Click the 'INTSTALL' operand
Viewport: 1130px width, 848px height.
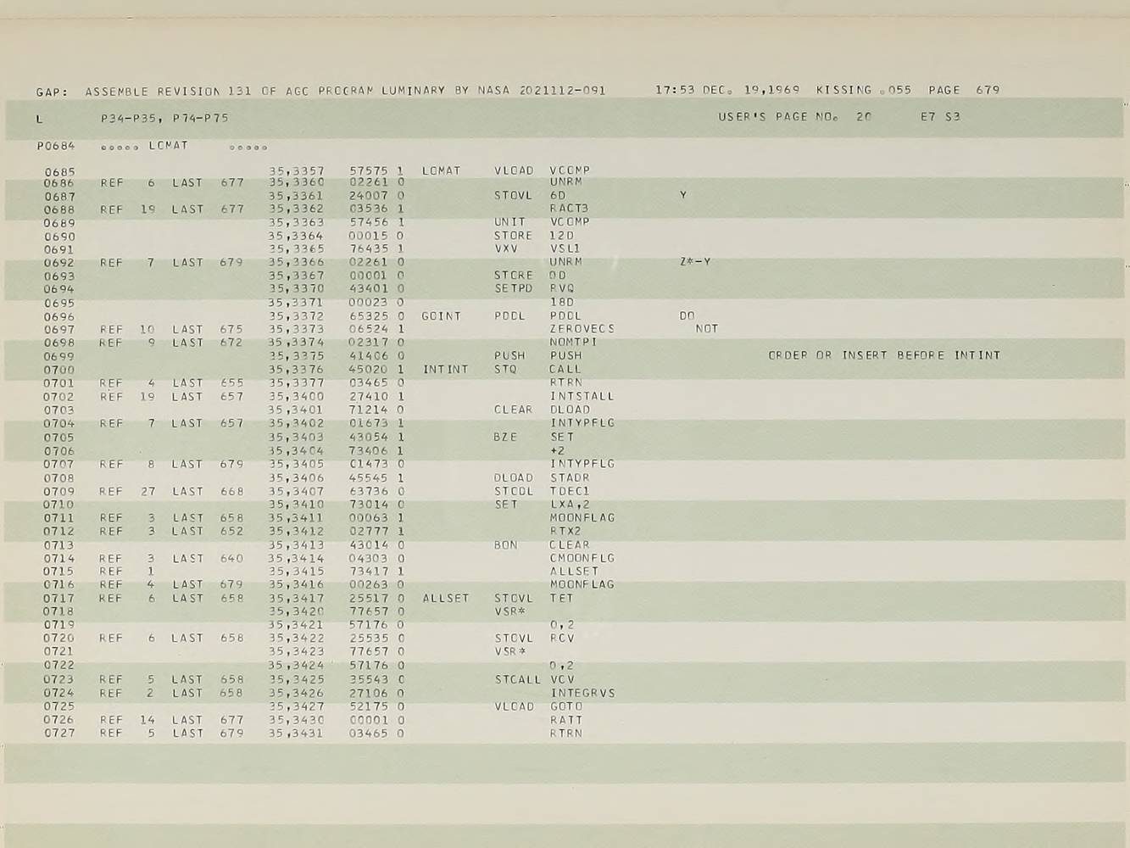tap(582, 397)
